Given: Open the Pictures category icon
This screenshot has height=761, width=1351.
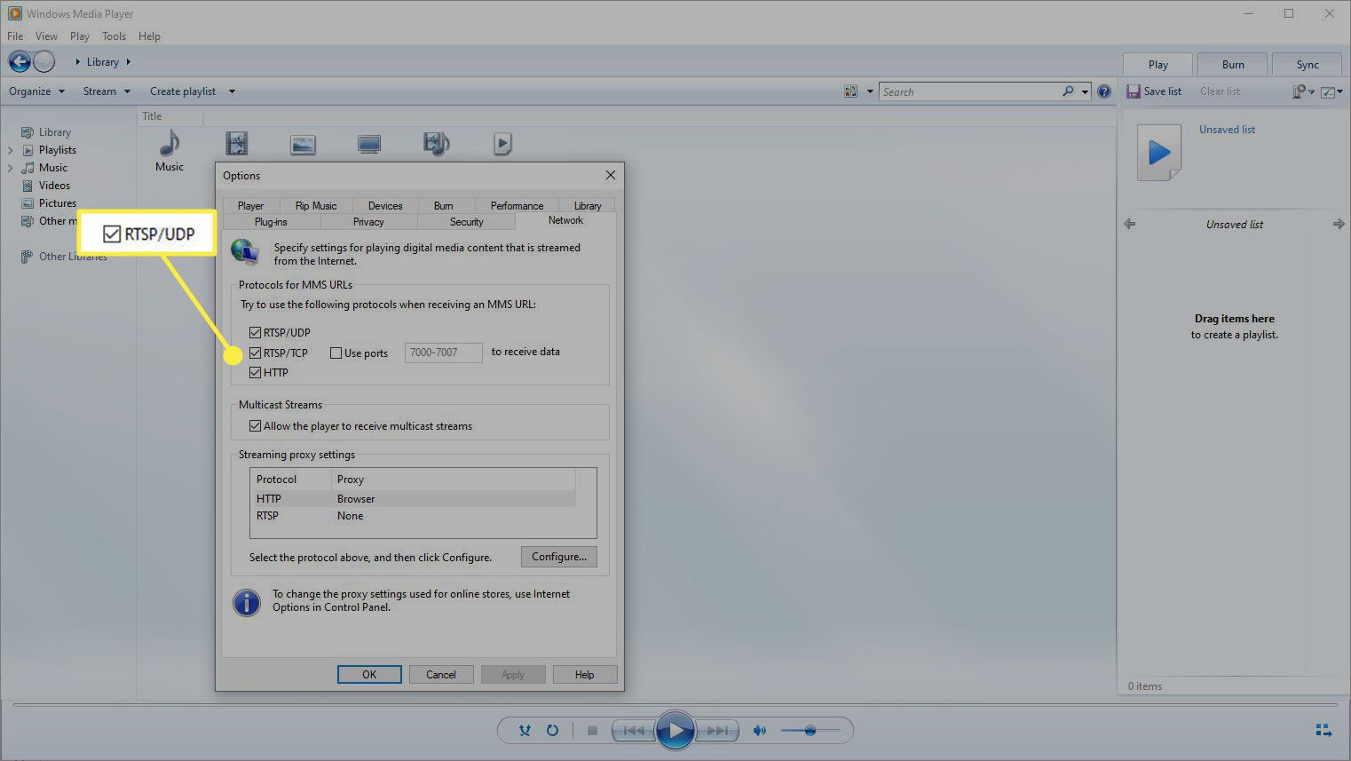Looking at the screenshot, I should click(x=303, y=144).
